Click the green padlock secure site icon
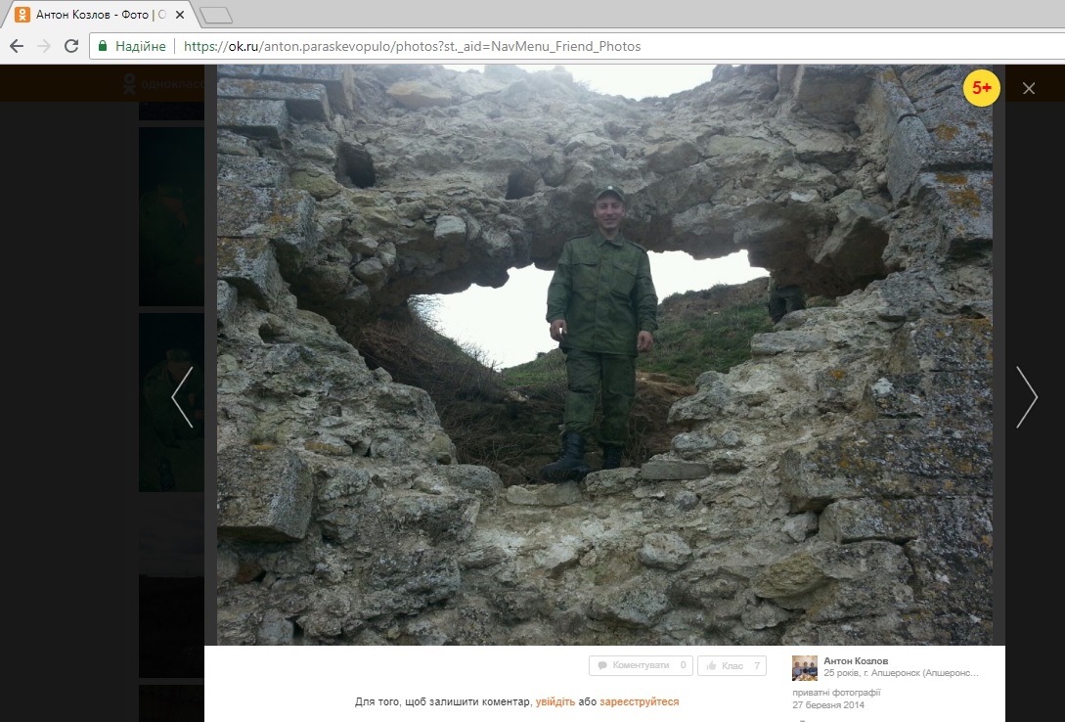Screen dimensions: 1065x722 tap(103, 46)
